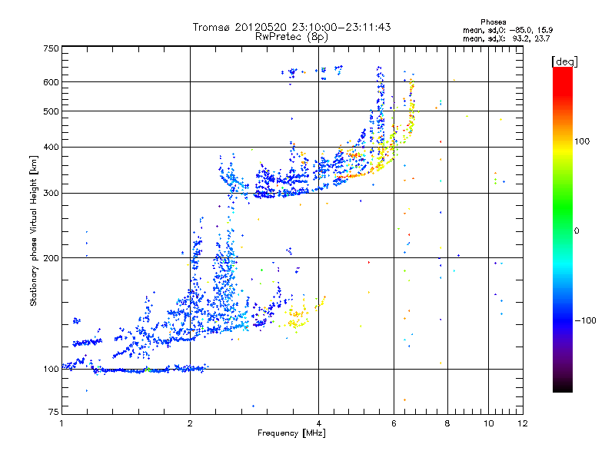Click the x-axis tick label '10'
615x461 pixels.
pyautogui.click(x=488, y=423)
